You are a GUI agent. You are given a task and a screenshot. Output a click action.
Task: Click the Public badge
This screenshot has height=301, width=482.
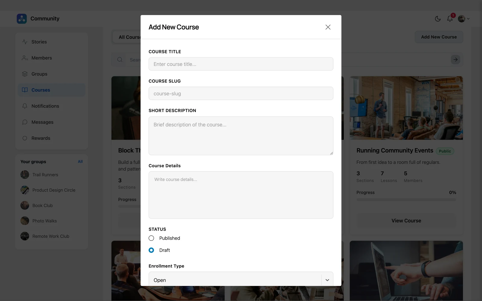click(x=445, y=151)
